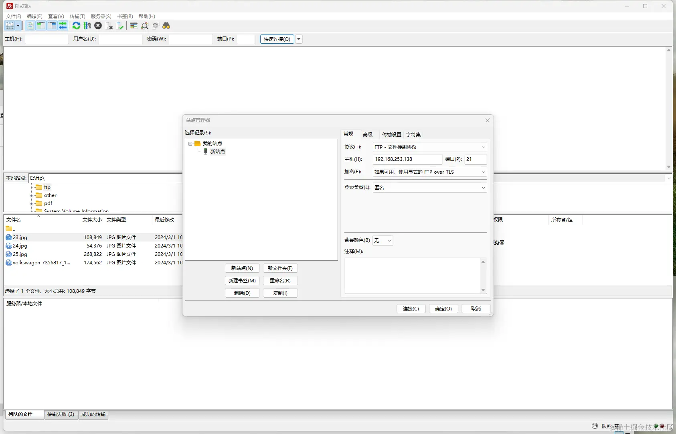Toggle the message log display icon

(x=30, y=26)
